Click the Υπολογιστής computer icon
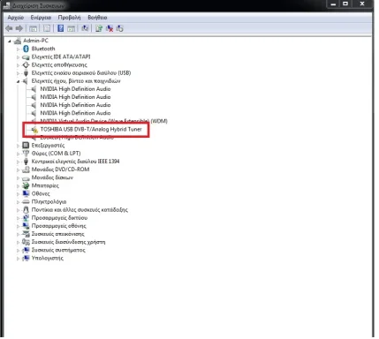 (x=26, y=258)
